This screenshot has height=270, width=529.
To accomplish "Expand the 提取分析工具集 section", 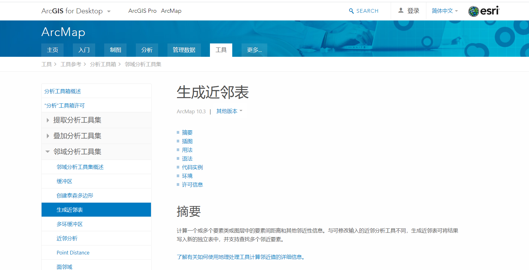I will [x=96, y=120].
